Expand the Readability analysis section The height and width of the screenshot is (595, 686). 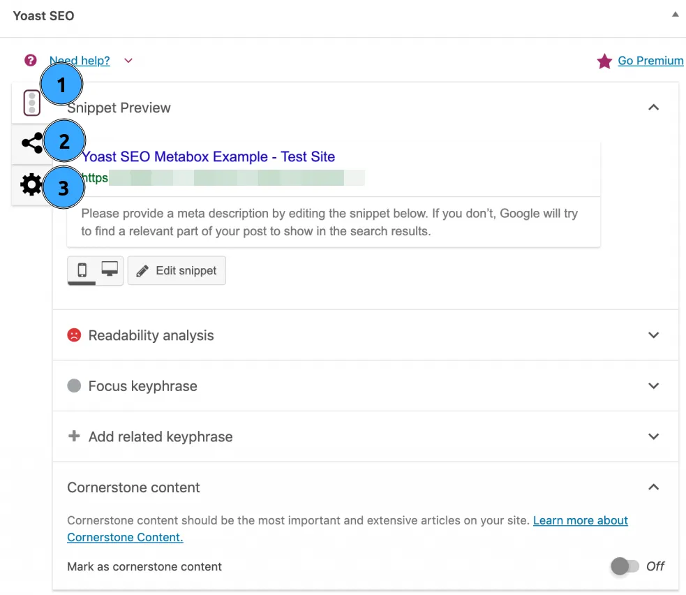653,335
